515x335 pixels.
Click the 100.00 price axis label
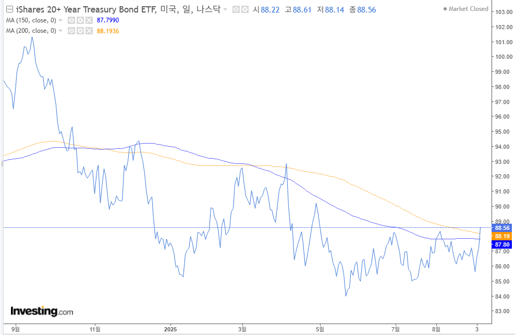point(504,57)
